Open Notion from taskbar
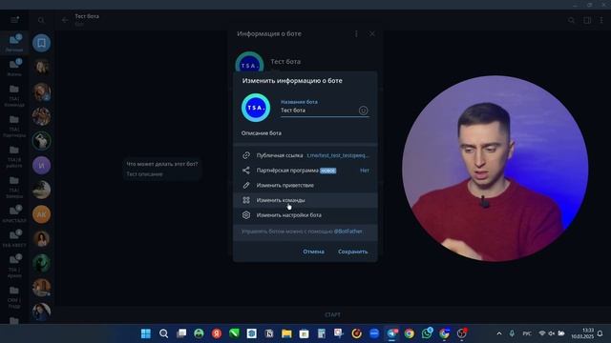This screenshot has height=343, width=611. point(269,333)
